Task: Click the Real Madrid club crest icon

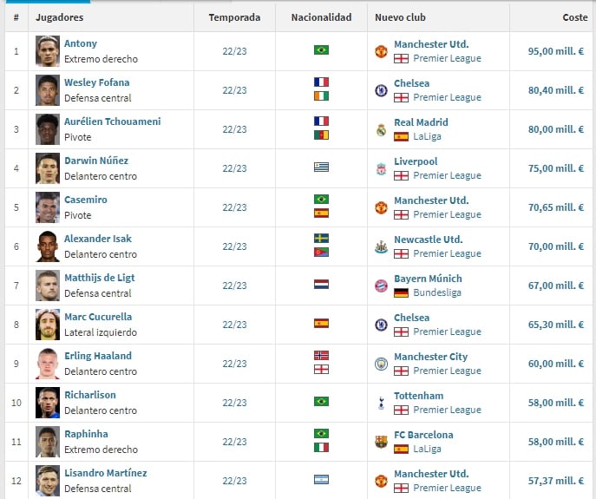Action: pos(381,129)
